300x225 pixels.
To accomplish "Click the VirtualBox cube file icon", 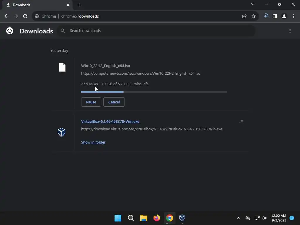I will (x=62, y=132).
